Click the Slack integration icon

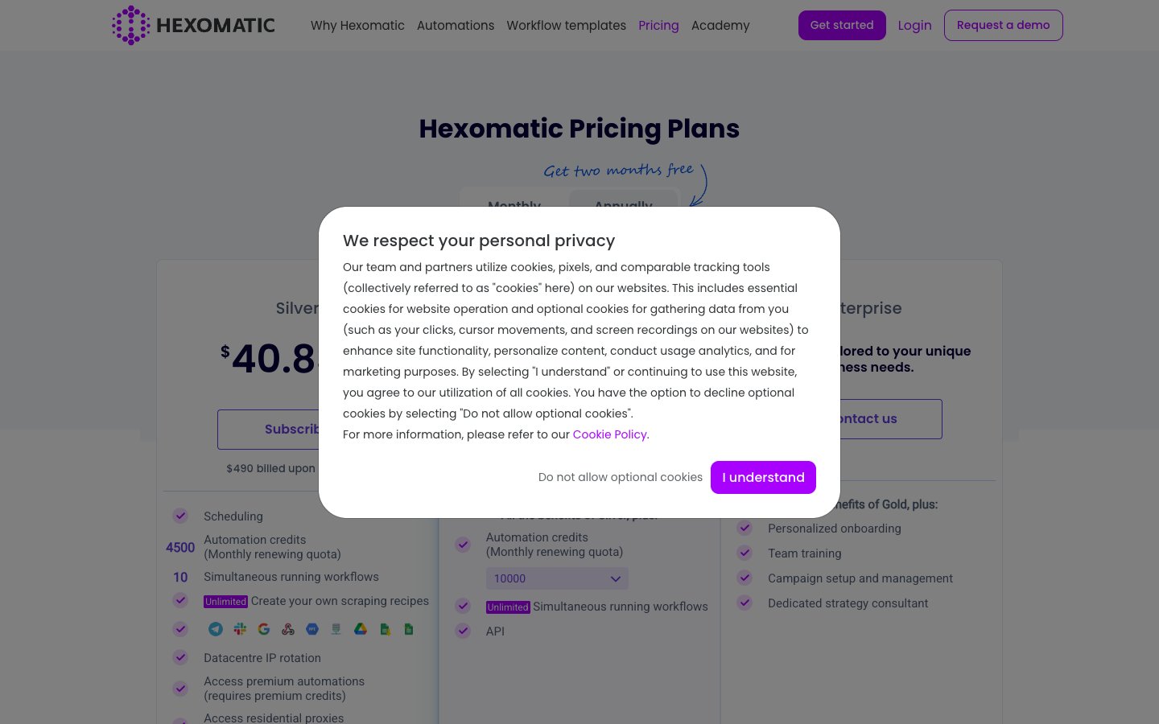pyautogui.click(x=240, y=629)
